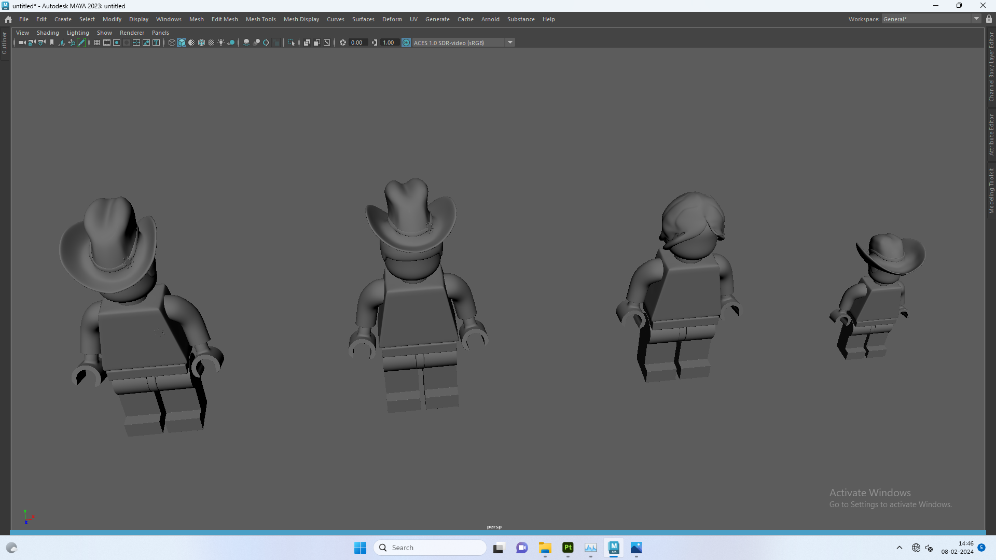Toggle multisample anti-aliasing icon

click(266, 43)
